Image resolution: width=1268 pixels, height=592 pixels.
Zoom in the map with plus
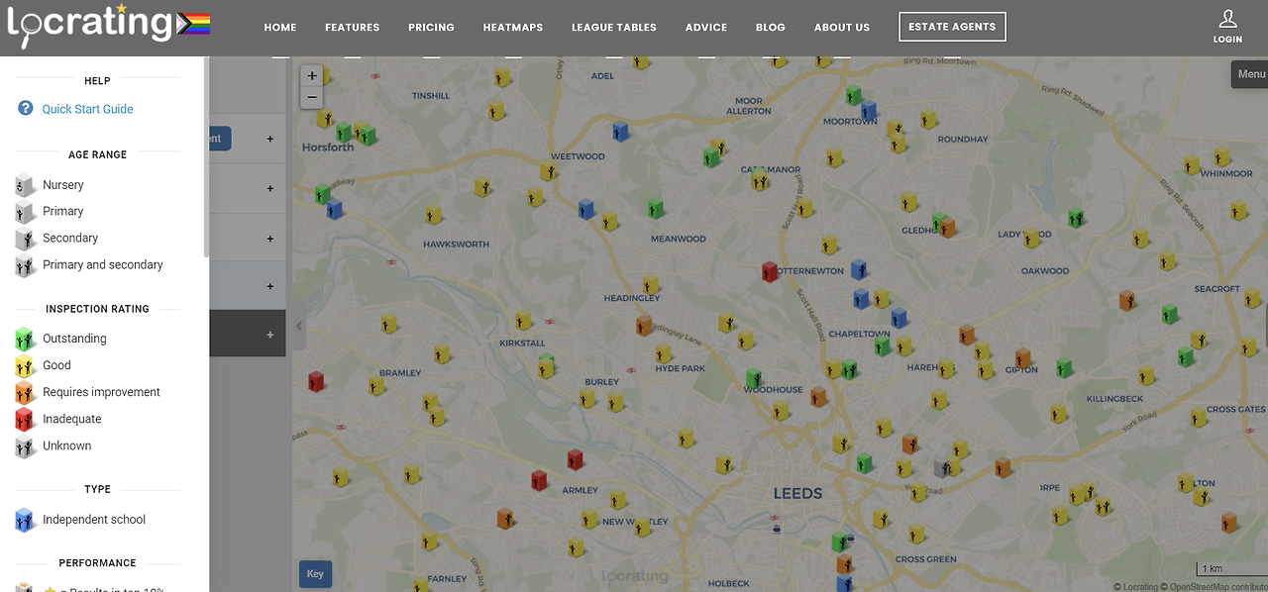312,75
